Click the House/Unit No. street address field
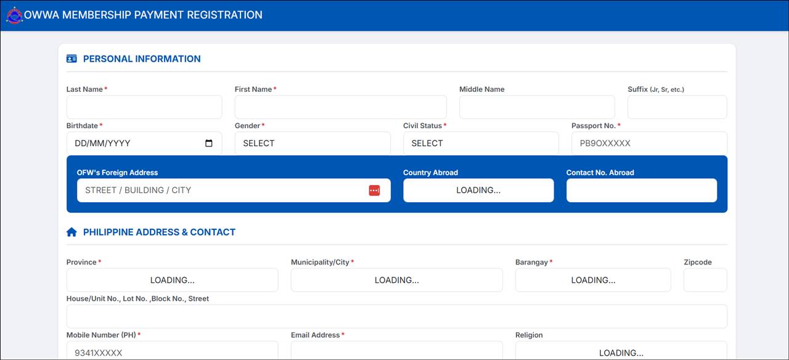Image resolution: width=789 pixels, height=360 pixels. tap(397, 316)
